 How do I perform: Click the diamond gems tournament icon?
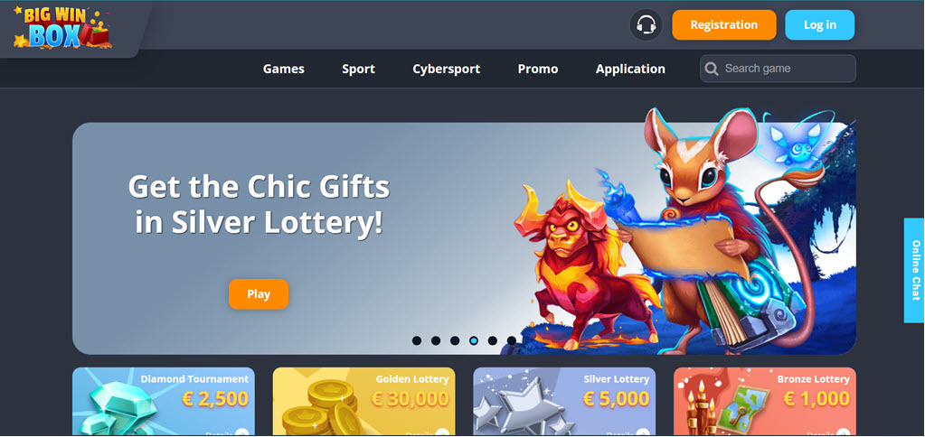click(112, 408)
